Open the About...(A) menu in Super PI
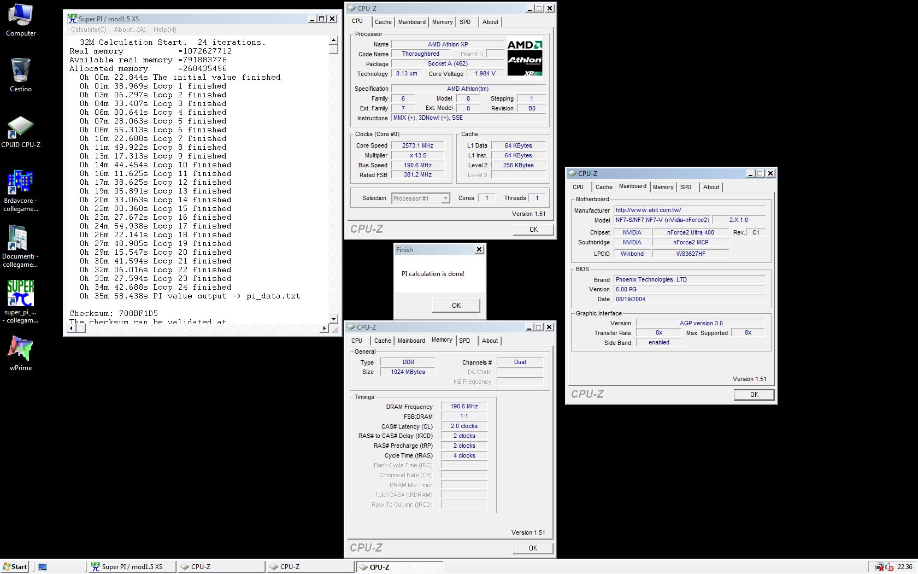Viewport: 918px width, 574px height. tap(130, 30)
